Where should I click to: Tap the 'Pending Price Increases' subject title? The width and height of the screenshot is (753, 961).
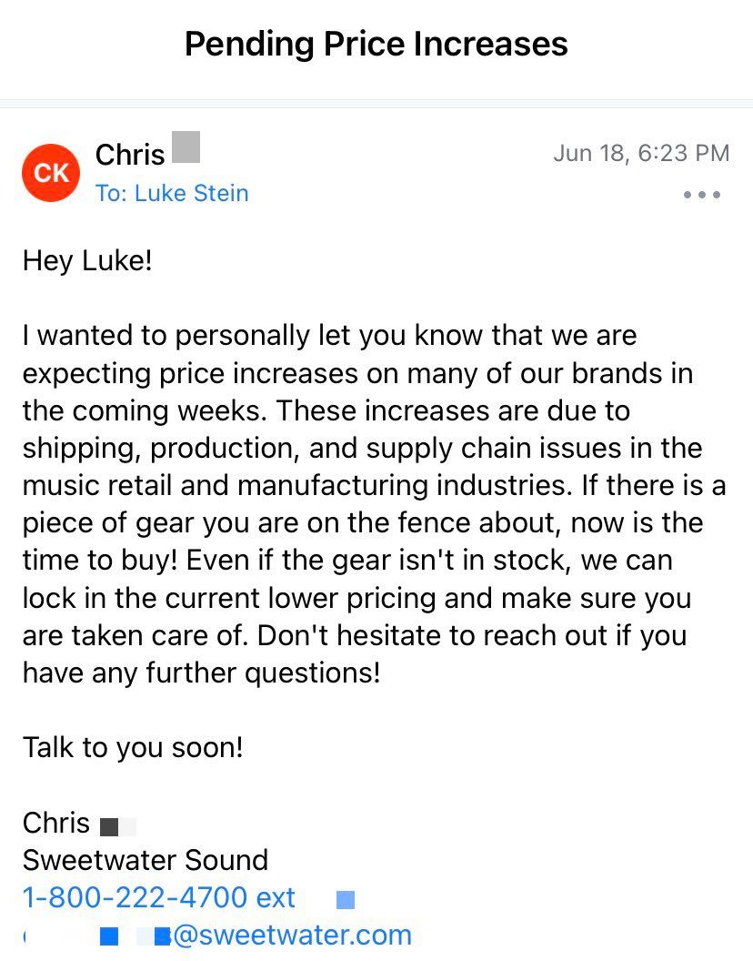point(376,44)
